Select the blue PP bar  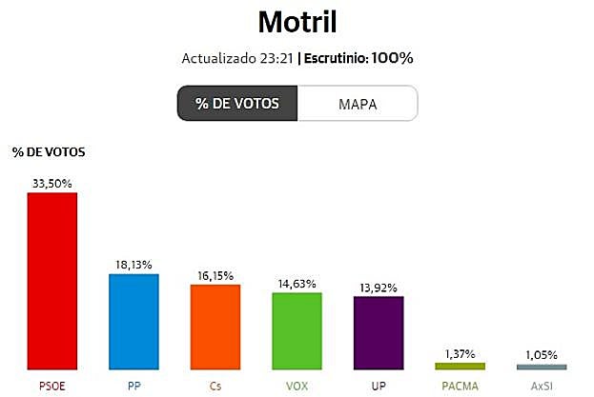coord(134,322)
